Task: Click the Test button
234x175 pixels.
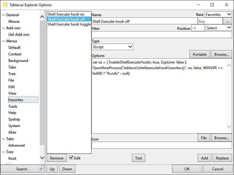Action: [138, 158]
